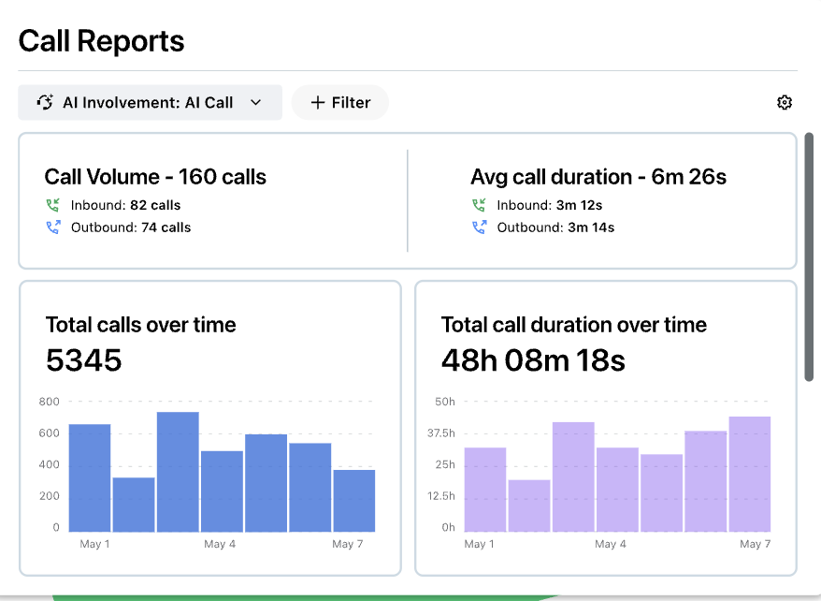Click the 48h 08m 18s total duration
This screenshot has width=821, height=601.
pos(533,360)
